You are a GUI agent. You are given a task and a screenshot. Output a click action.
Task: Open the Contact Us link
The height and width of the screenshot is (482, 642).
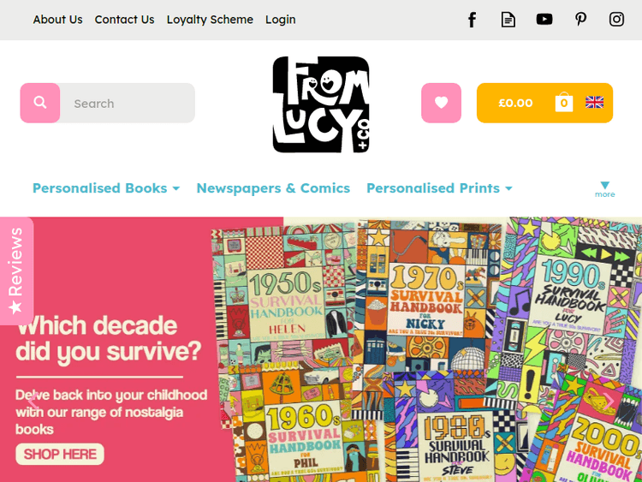click(x=124, y=20)
